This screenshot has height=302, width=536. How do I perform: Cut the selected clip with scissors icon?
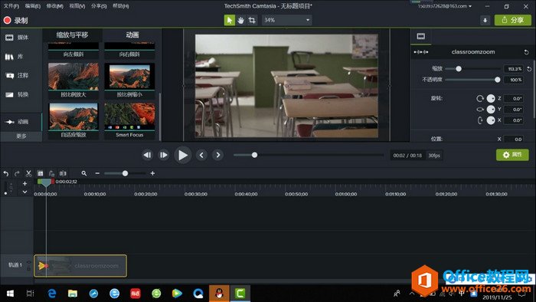(x=29, y=173)
